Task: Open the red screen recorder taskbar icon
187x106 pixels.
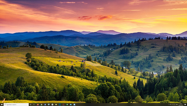Action: 63,105
